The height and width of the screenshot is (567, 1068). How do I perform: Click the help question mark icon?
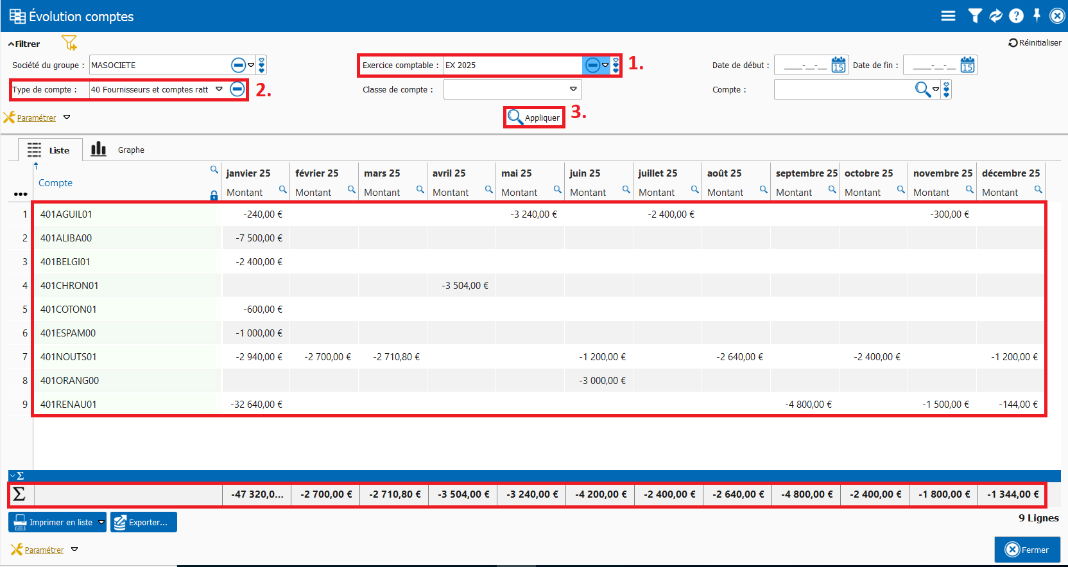[1016, 16]
